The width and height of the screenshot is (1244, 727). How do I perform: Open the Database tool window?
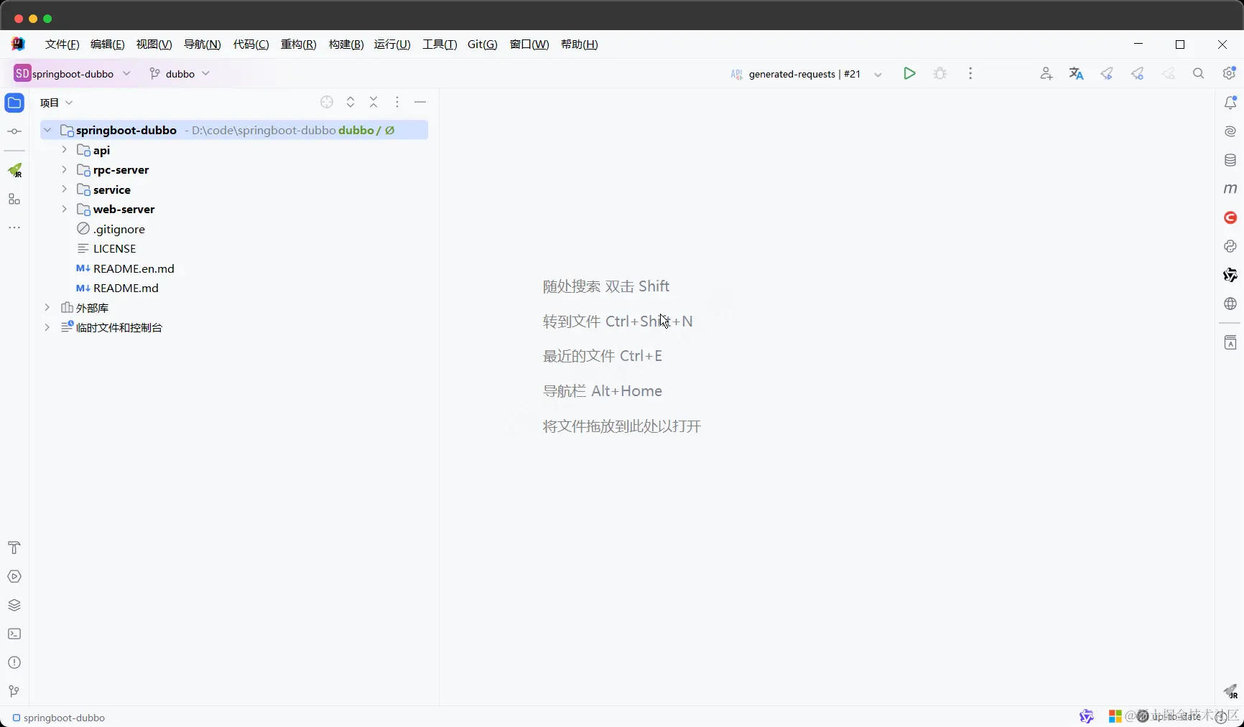[x=1230, y=160]
